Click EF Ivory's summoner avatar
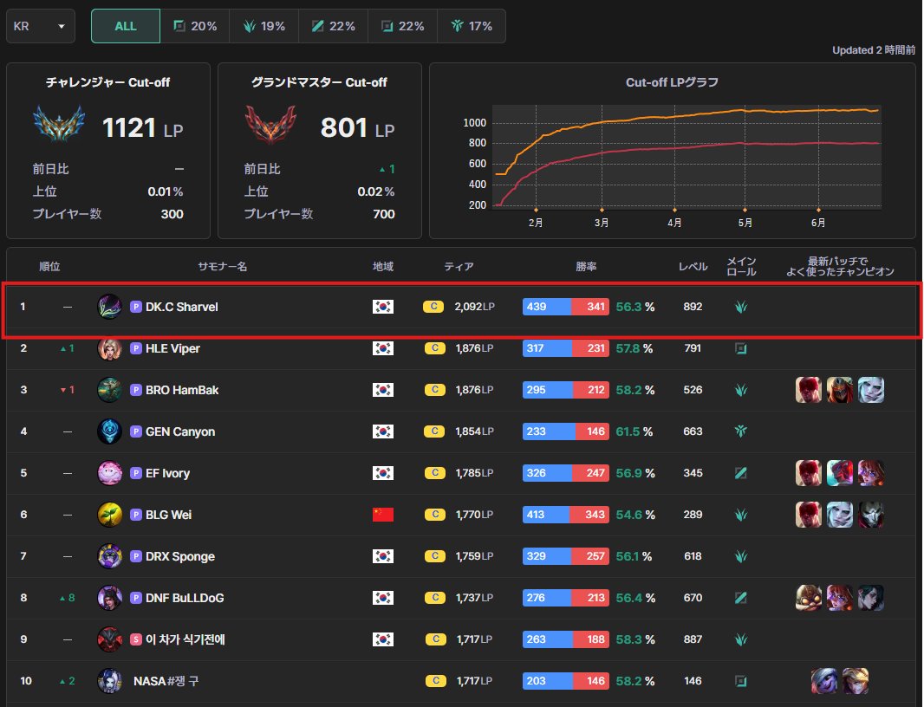924x707 pixels. pyautogui.click(x=109, y=473)
